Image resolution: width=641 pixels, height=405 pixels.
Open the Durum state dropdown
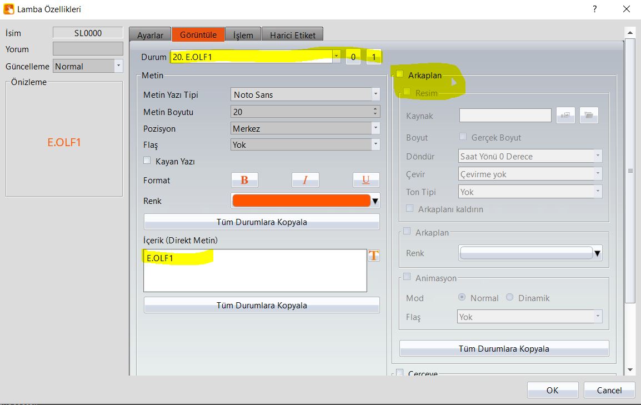pyautogui.click(x=336, y=57)
